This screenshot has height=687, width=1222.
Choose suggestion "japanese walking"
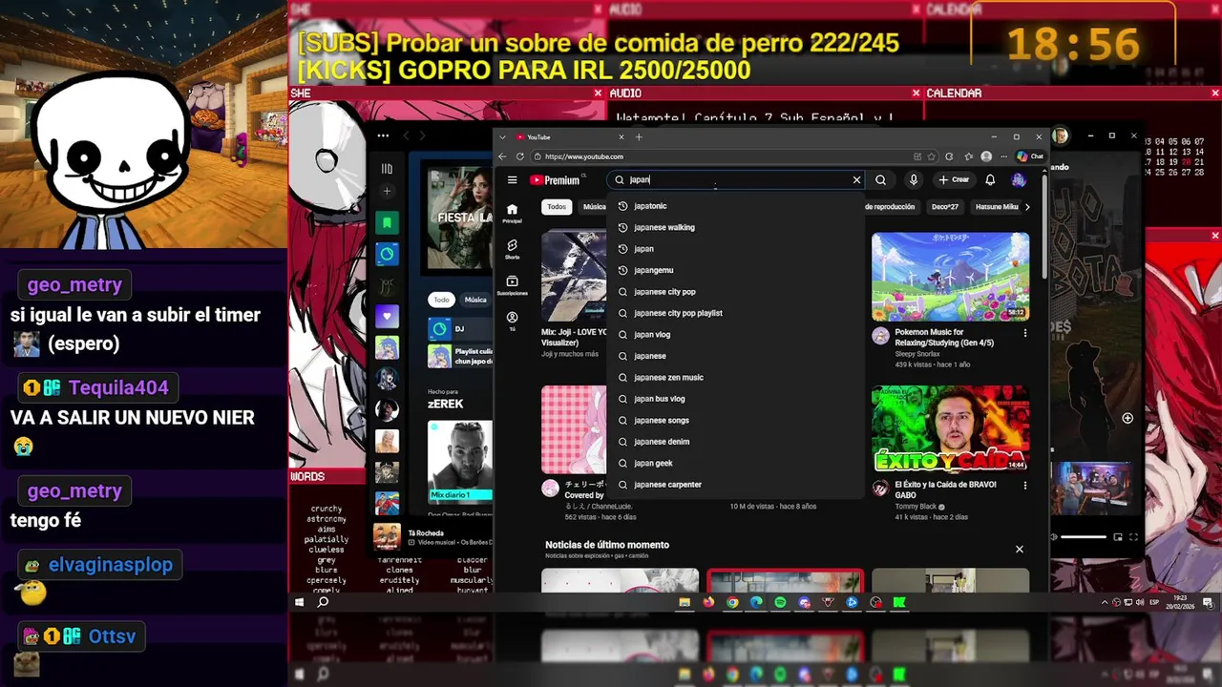[x=733, y=227]
